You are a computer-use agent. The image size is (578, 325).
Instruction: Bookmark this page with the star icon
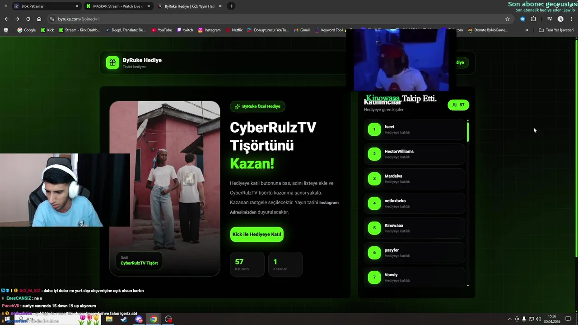tap(508, 19)
